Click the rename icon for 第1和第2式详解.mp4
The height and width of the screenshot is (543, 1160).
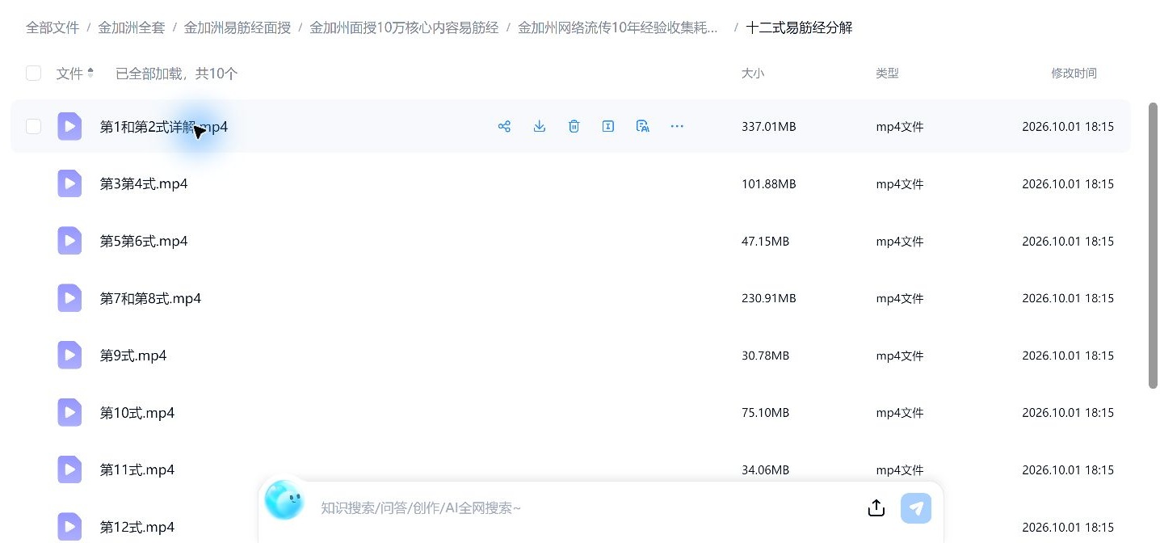(x=608, y=126)
